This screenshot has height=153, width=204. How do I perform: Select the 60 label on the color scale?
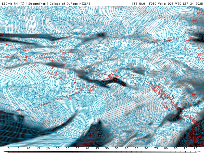[x=126, y=148]
